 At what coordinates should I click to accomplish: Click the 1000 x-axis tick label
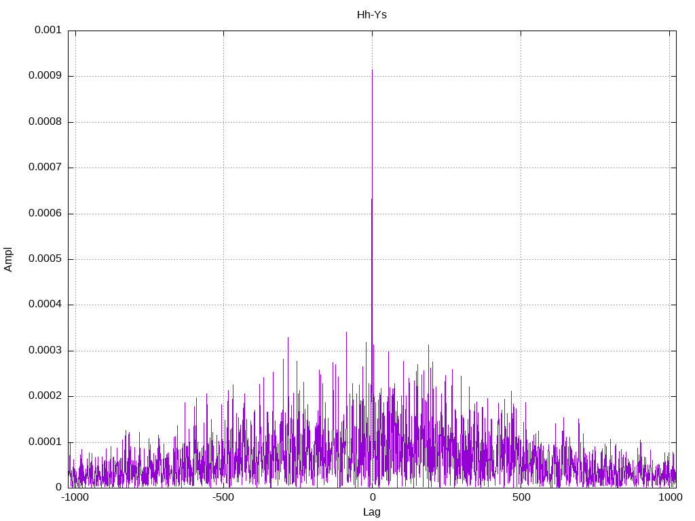click(x=671, y=497)
